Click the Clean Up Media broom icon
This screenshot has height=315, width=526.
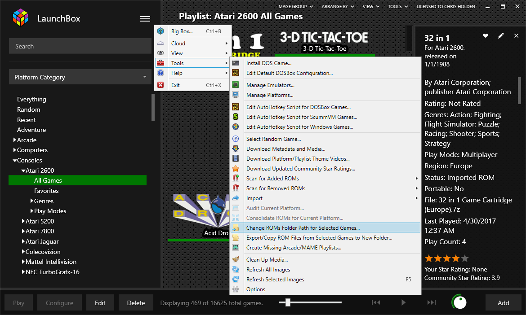236,259
